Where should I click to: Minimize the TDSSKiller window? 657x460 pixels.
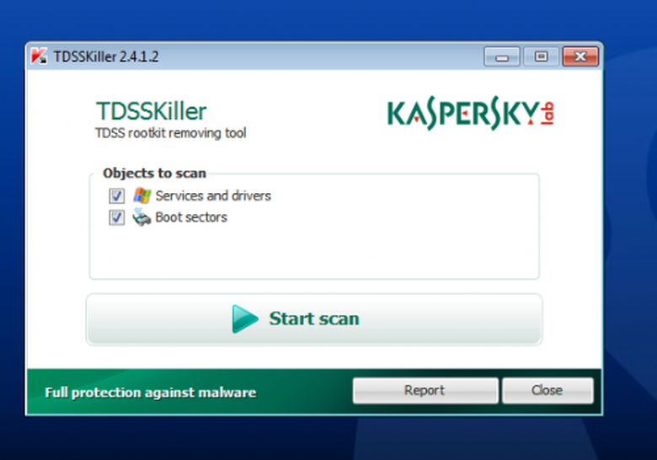[x=501, y=57]
